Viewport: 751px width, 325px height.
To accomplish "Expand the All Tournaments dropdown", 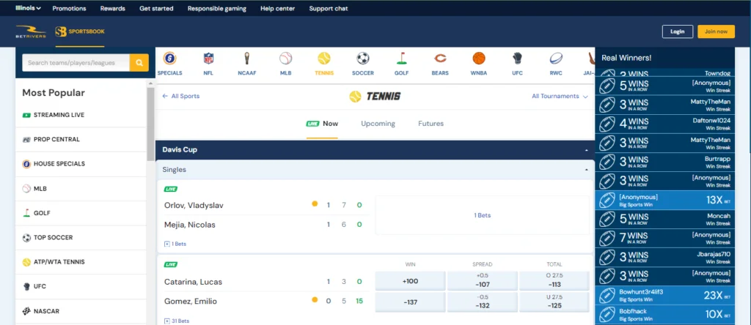I will click(x=560, y=96).
